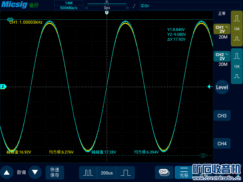The height and width of the screenshot is (182, 243).
Task: Tap the normal (正常) trigger mode label
Action: pyautogui.click(x=222, y=14)
